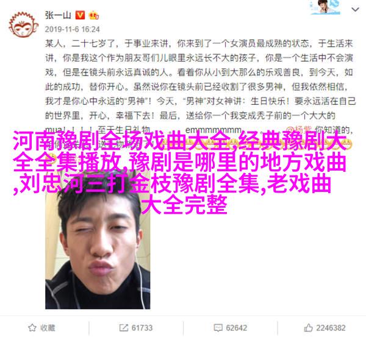
Task: Click the post body text paragraph
Action: coord(200,87)
